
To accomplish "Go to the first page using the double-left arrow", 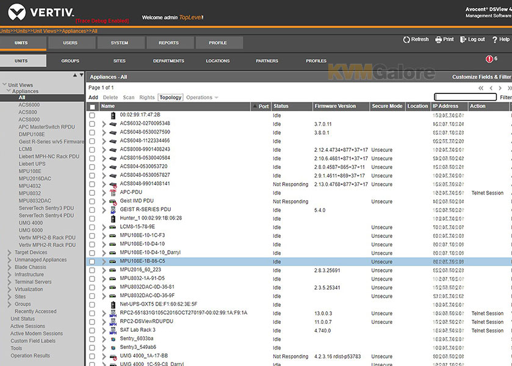I will pyautogui.click(x=481, y=88).
